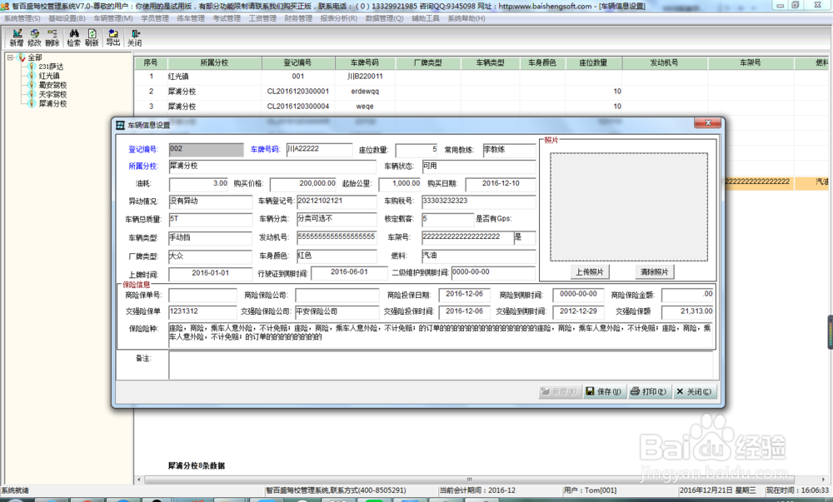Click the 常用教练 field showing 李教练
The width and height of the screenshot is (833, 502).
pos(509,150)
